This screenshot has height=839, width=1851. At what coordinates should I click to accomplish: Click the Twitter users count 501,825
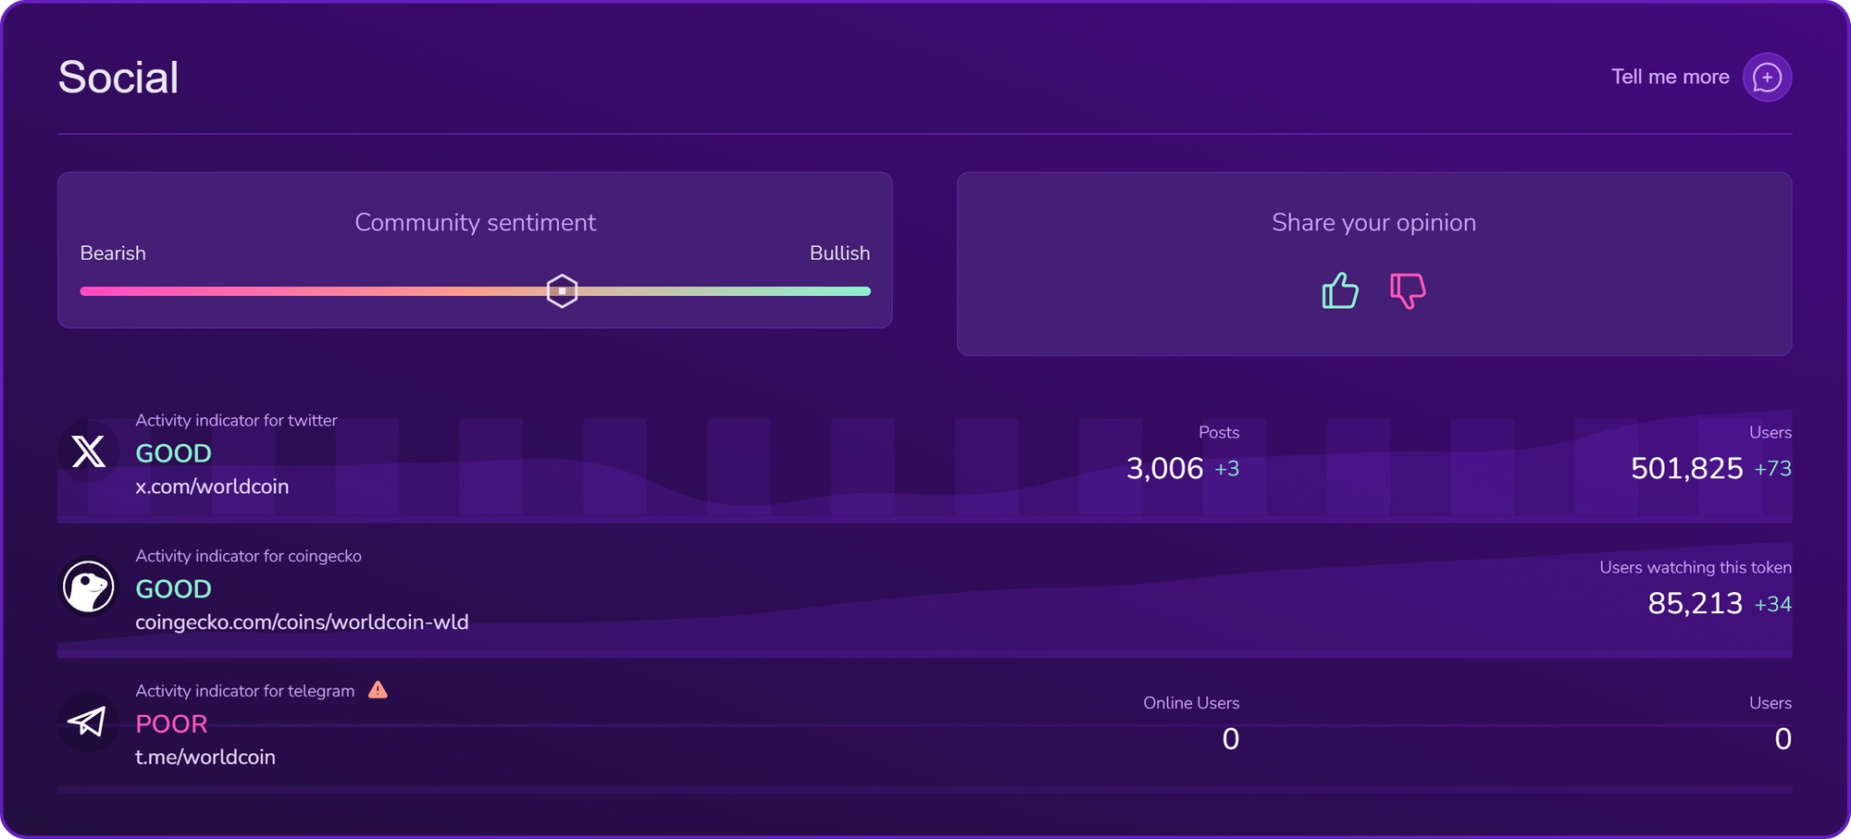pyautogui.click(x=1686, y=468)
